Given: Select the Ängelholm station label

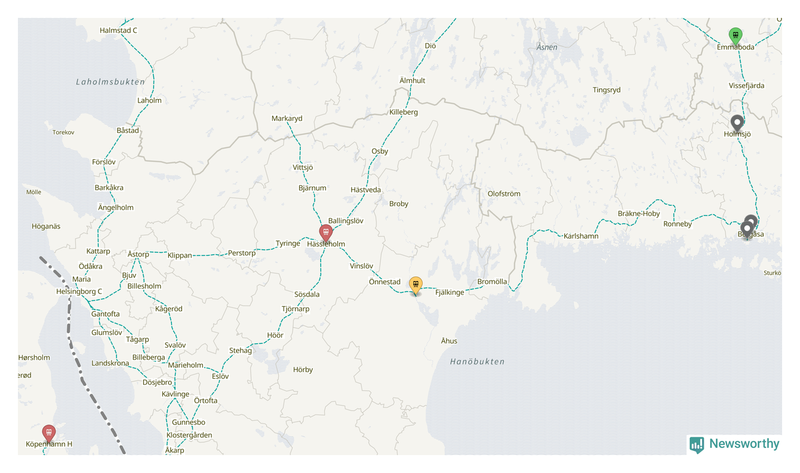Looking at the screenshot, I should click(x=116, y=208).
